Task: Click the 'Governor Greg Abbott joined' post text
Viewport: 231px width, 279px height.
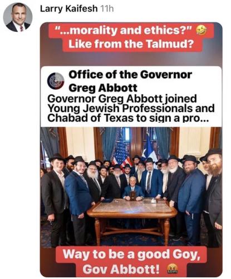Action: tap(122, 99)
